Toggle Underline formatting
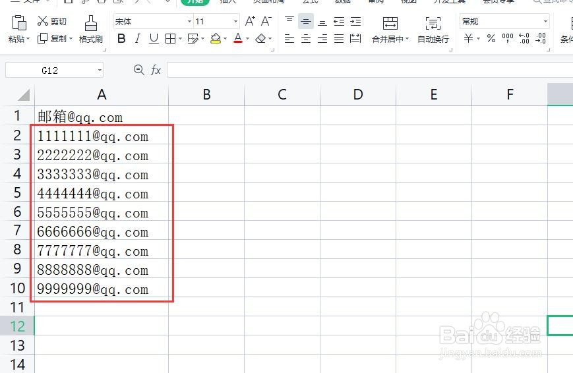The height and width of the screenshot is (373, 573). click(x=154, y=38)
